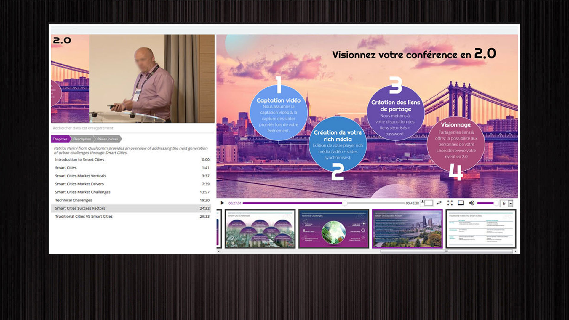Select the screen display icon in the player
Viewport: 569px width, 320px height.
pyautogui.click(x=461, y=203)
